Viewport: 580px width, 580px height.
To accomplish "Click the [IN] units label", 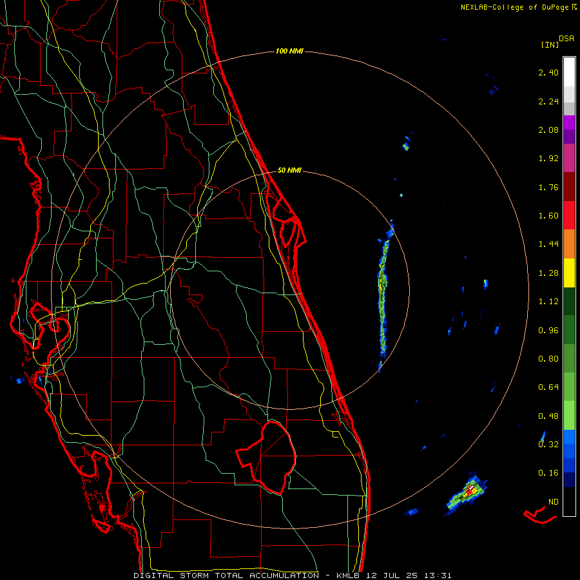I will click(x=550, y=44).
